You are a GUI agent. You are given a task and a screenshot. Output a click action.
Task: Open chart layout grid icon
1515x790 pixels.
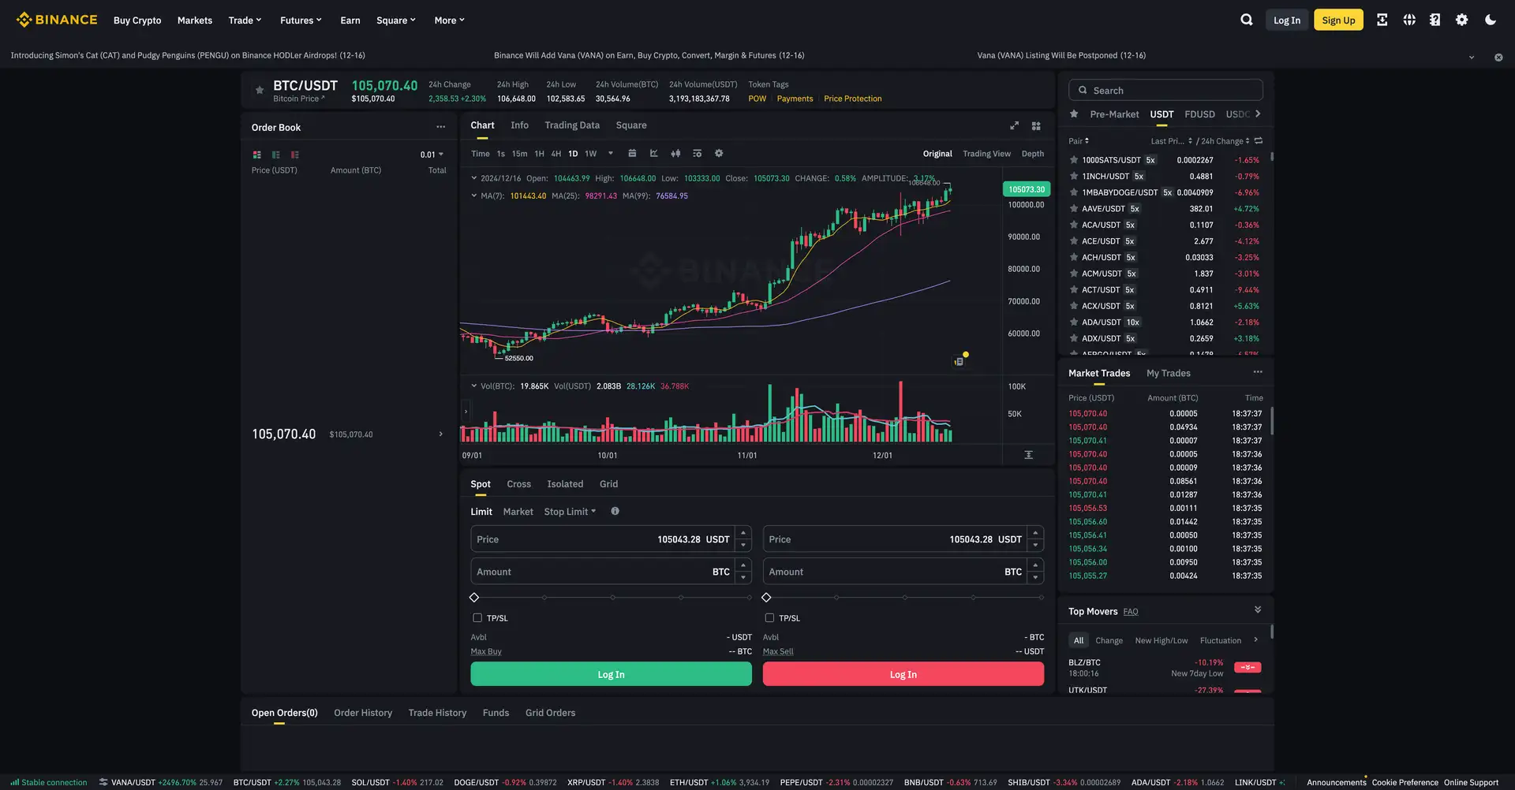pyautogui.click(x=1036, y=125)
